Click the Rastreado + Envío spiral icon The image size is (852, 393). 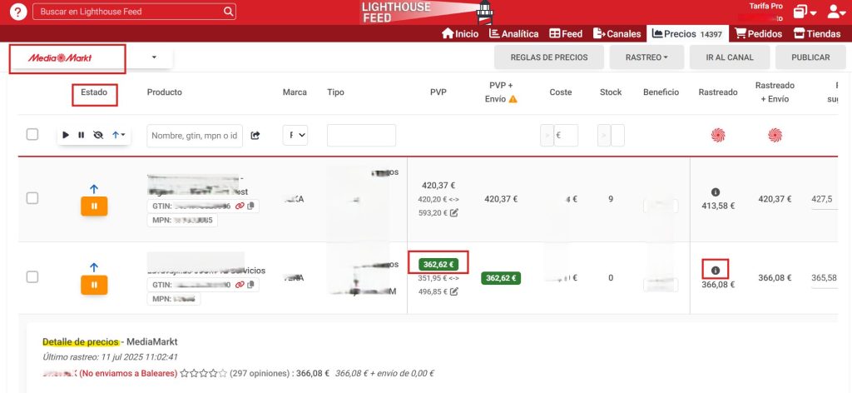(x=775, y=135)
